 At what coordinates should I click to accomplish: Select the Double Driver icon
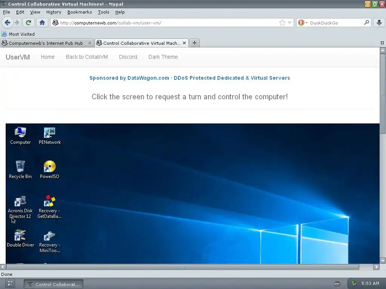coord(20,238)
